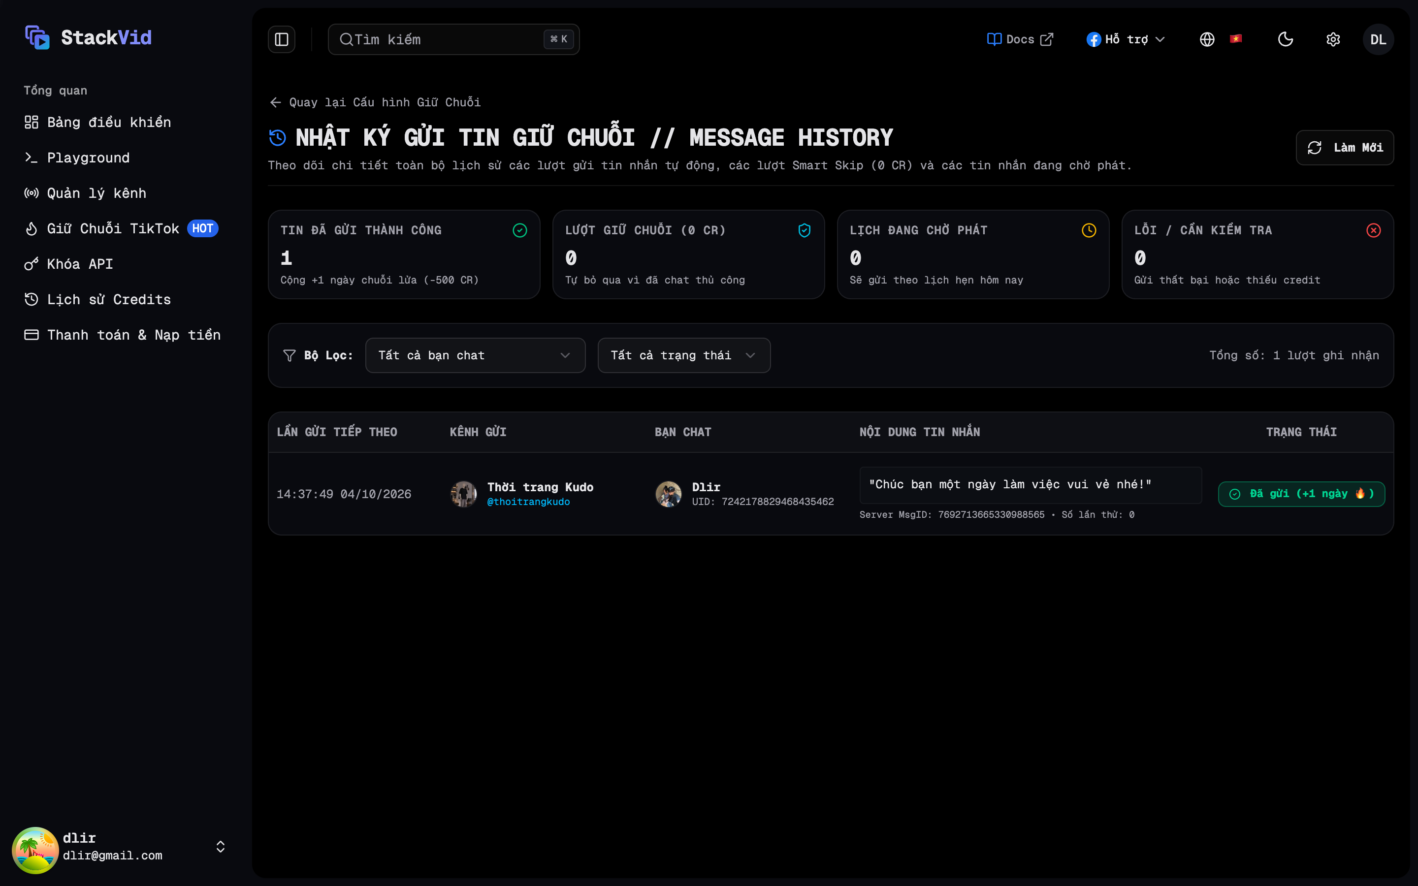Click the message history clock icon
1418x886 pixels.
(x=278, y=138)
